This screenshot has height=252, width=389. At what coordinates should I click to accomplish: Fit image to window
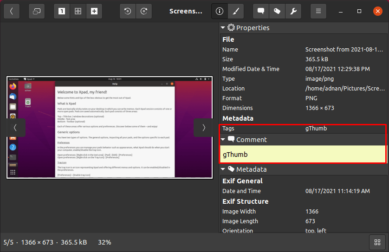(78, 11)
